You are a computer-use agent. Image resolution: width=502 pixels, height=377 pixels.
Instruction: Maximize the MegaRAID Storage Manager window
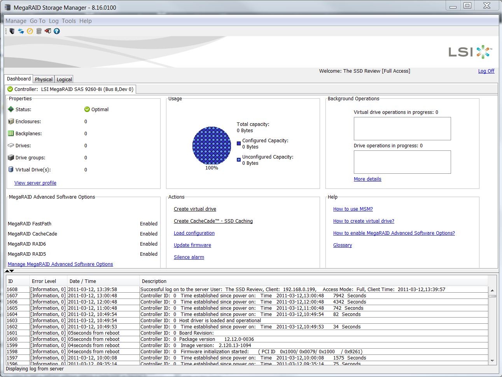(467, 5)
